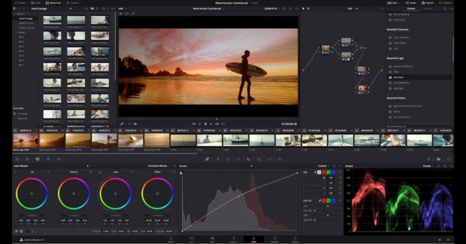Select the Aperture Diffraction effect
The width and height of the screenshot is (466, 244).
420,66
